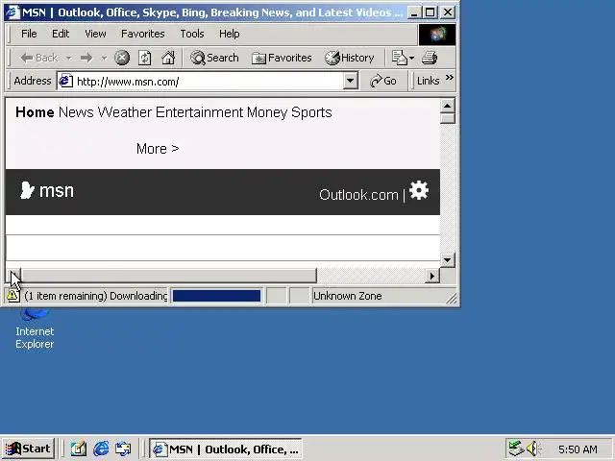
Task: Click the volume speaker tray icon
Action: tap(533, 449)
